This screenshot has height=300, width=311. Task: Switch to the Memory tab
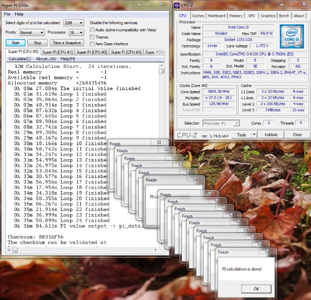tap(235, 16)
